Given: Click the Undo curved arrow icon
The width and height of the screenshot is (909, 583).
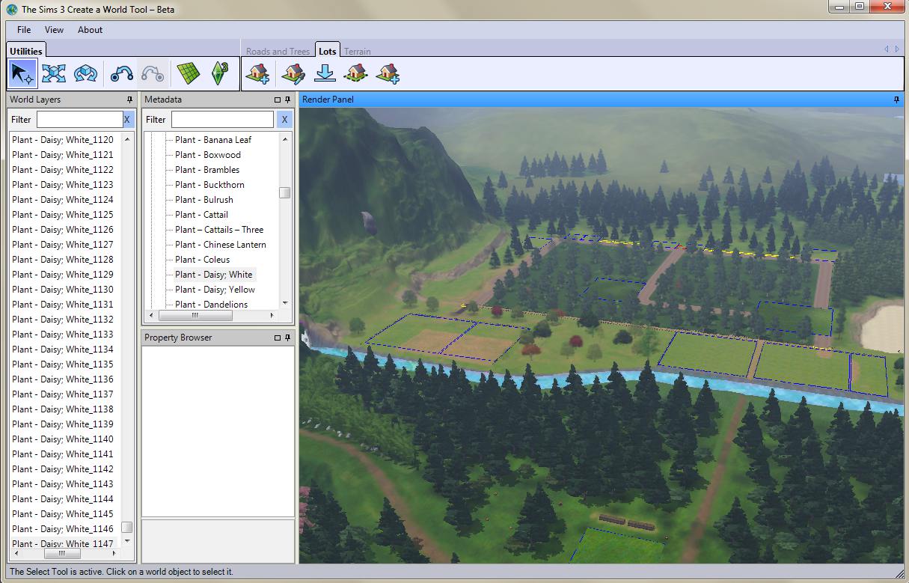Looking at the screenshot, I should pos(121,73).
